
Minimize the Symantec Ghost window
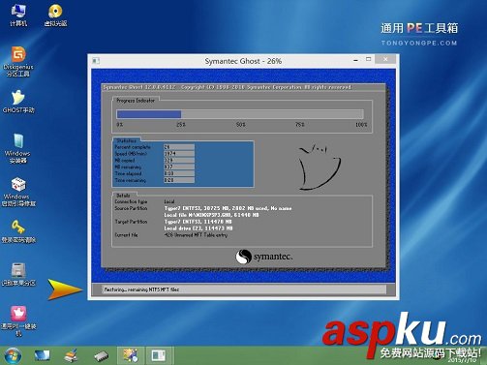point(355,60)
